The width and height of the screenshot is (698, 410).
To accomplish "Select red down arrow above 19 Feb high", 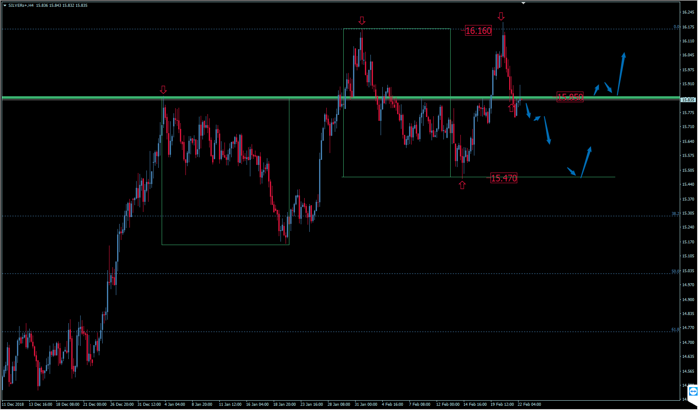I will point(501,17).
